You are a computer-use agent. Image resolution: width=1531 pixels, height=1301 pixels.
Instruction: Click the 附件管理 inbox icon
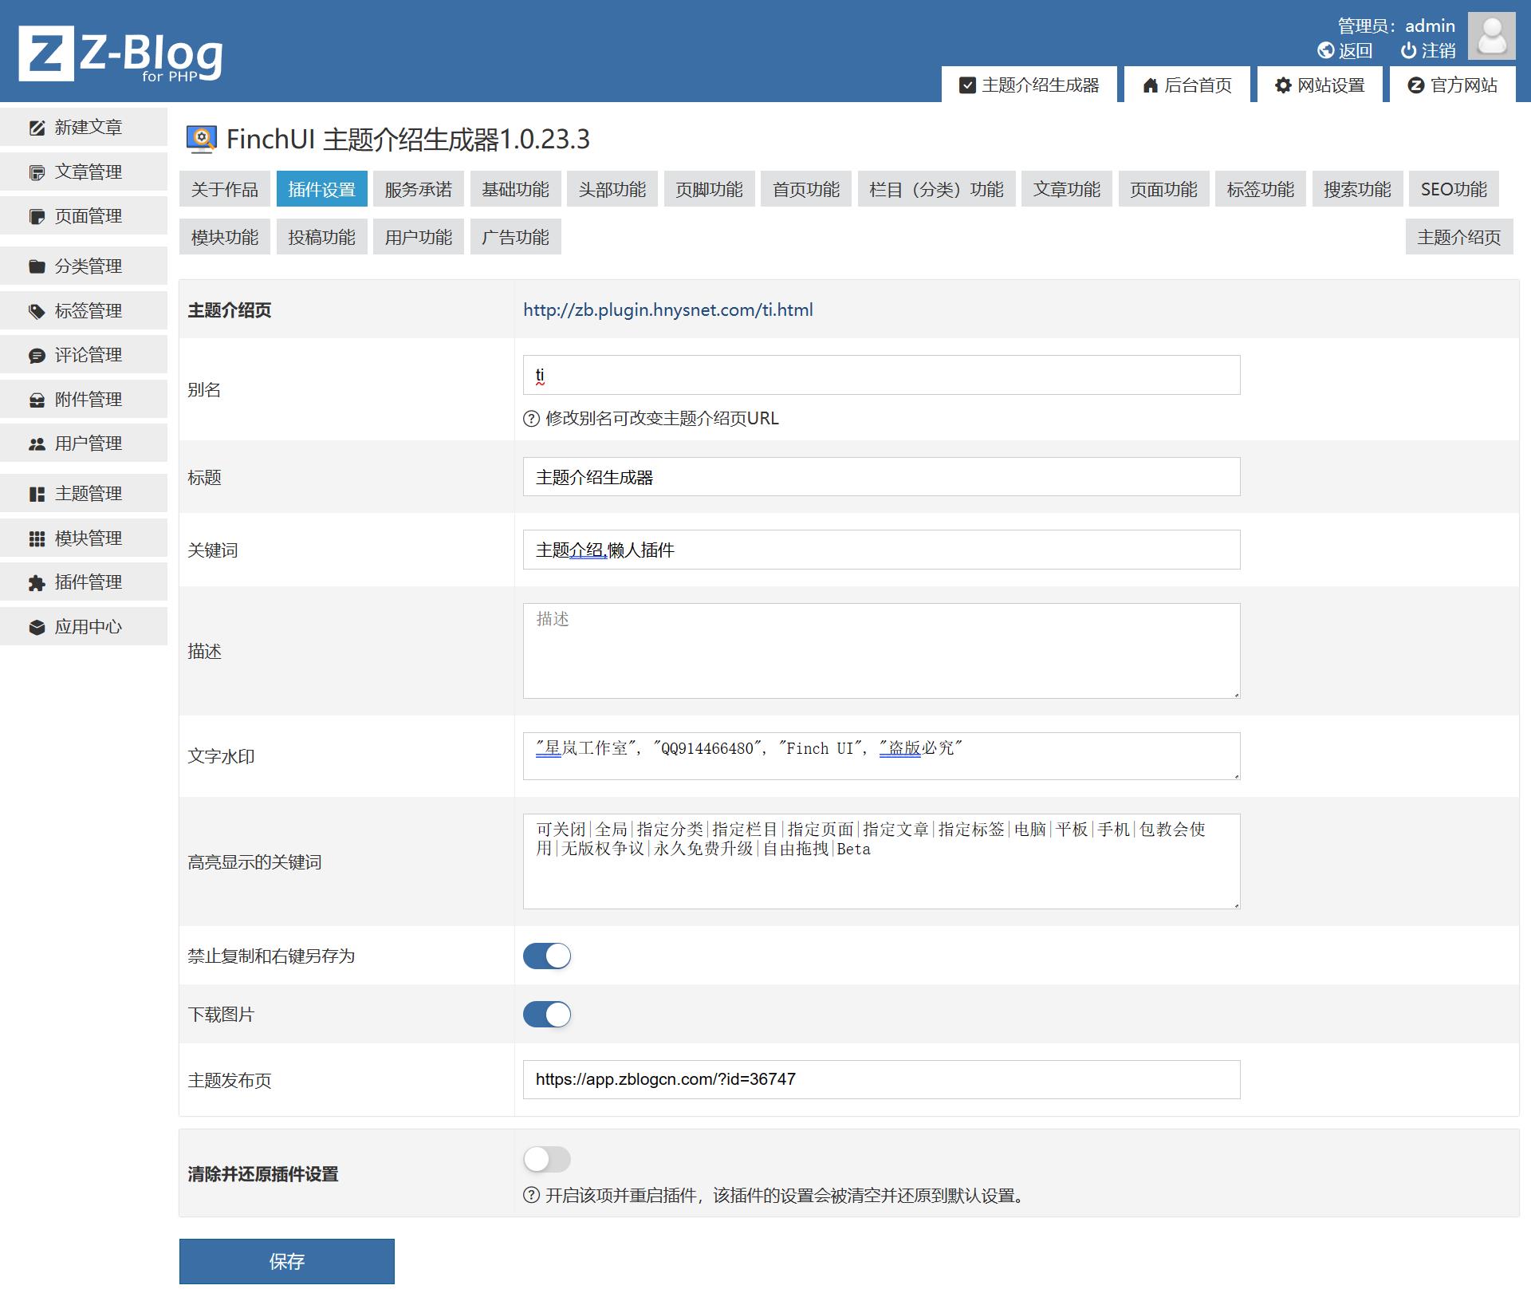(x=37, y=400)
